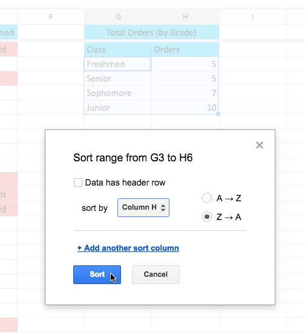Click the selection fill handle below Junior row
Viewport: 305px width, 333px height.
point(218,114)
